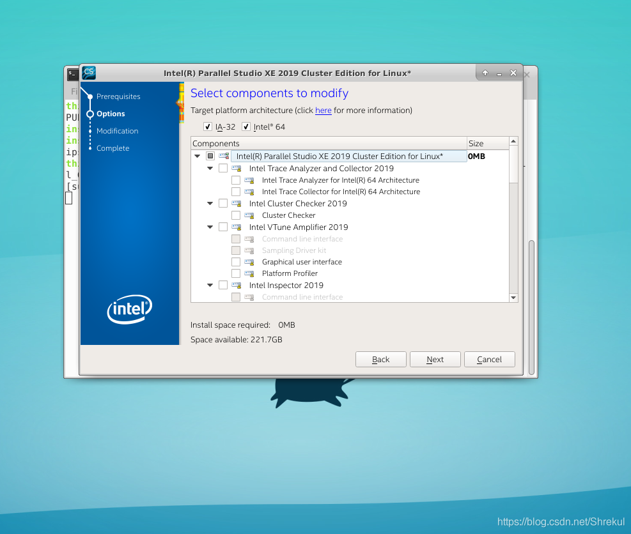Click icon beside Intel Trace Collector for Intel(R) 64
Viewport: 631px width, 534px height.
249,192
